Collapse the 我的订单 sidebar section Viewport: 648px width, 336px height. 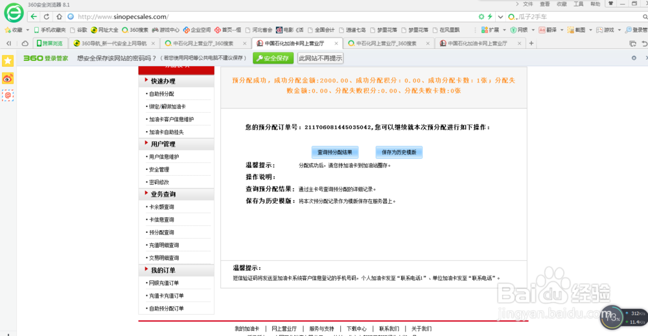(x=176, y=270)
